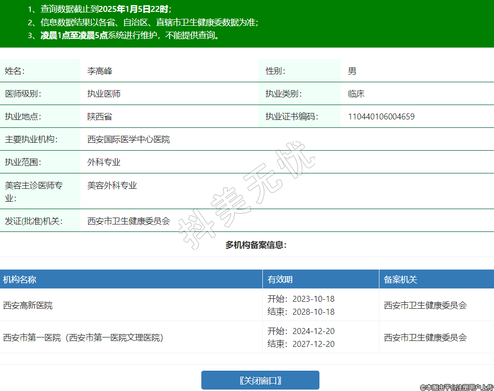The height and width of the screenshot is (391, 494).
Task: Click the 关闭窗口 button
Action: [260, 380]
